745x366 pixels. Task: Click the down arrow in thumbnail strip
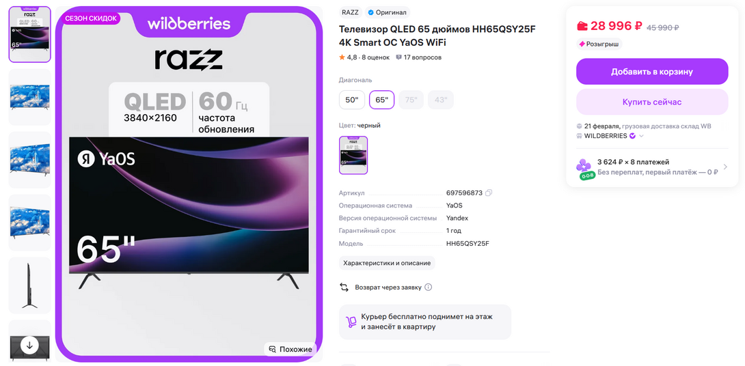click(x=29, y=345)
